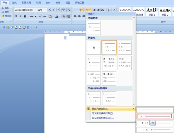
Task: Click the Asian Layout icon
Action: 103,10
